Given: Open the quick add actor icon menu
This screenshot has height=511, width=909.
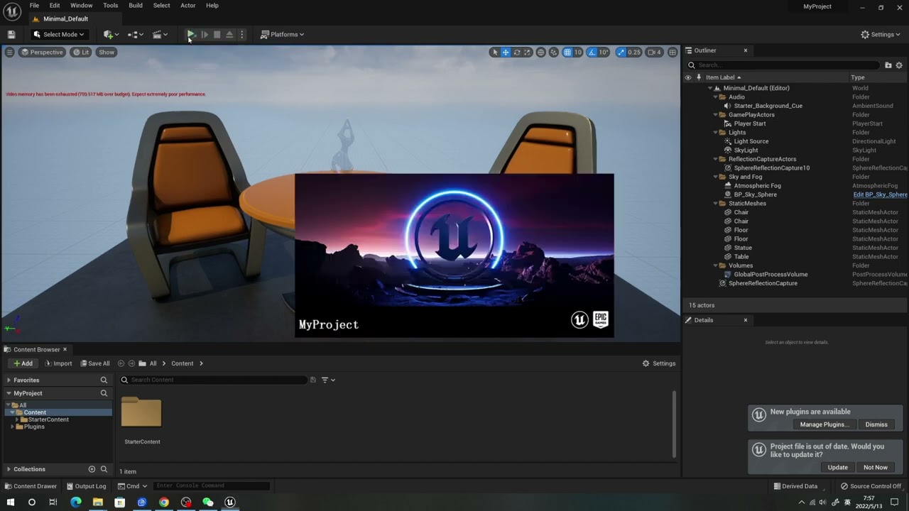Looking at the screenshot, I should [110, 34].
